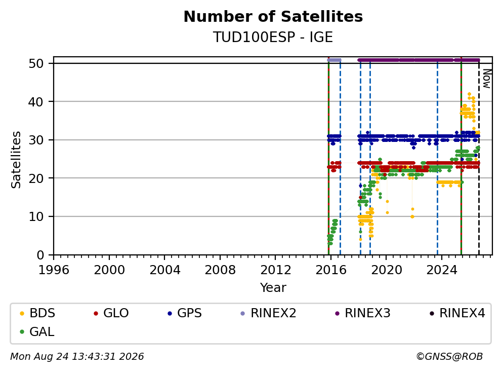Click the 50 y-axis tick label
This screenshot has width=502, height=372.
[x=36, y=63]
